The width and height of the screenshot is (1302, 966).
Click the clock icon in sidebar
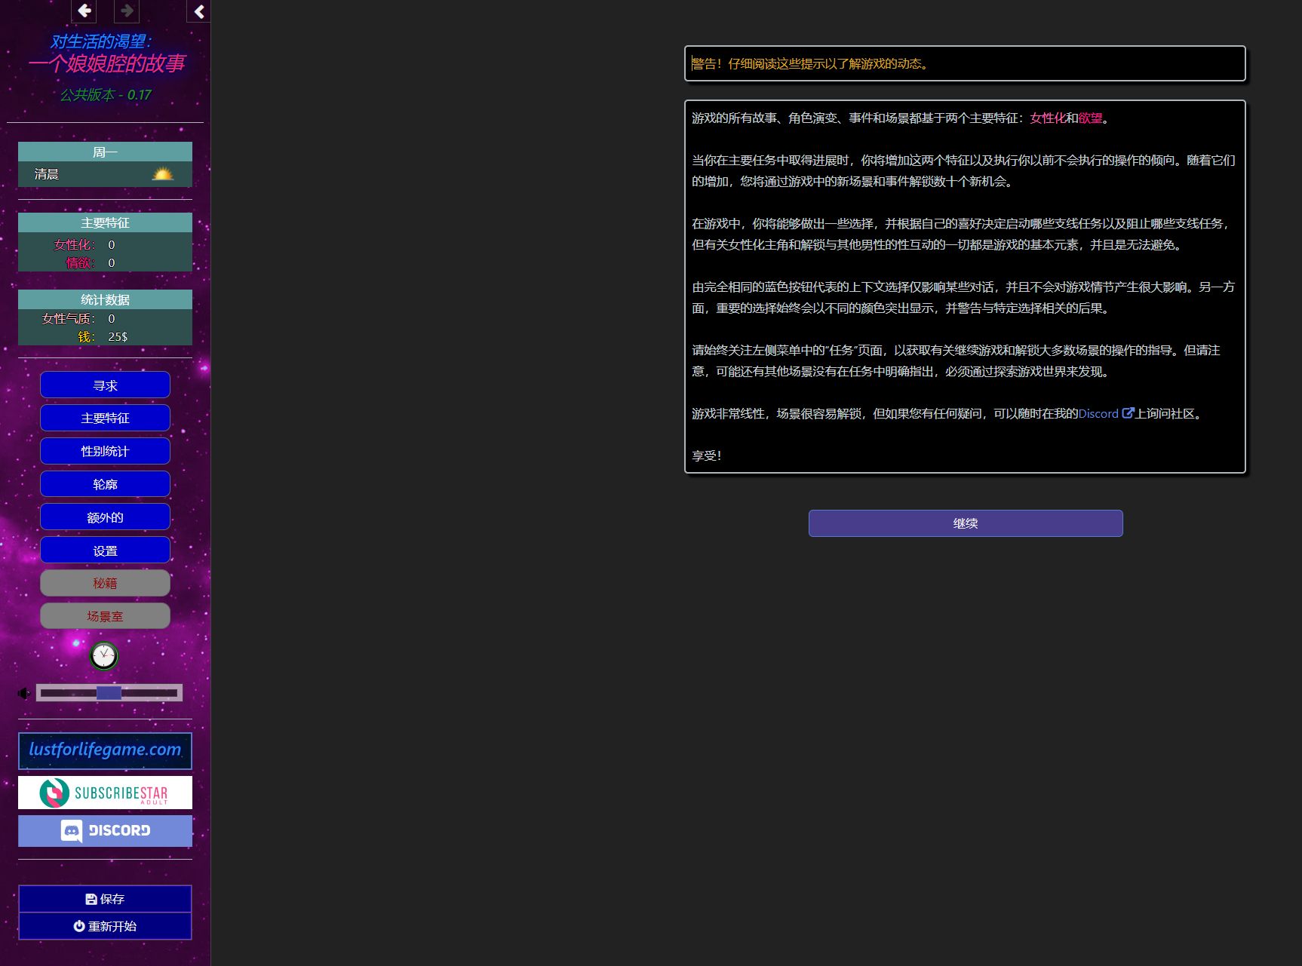104,656
